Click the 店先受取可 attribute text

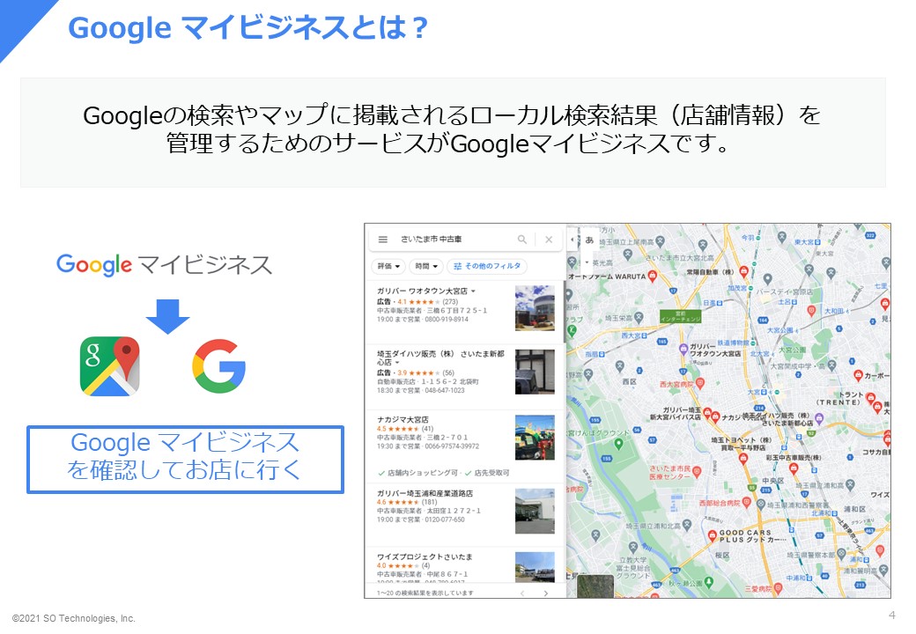(x=491, y=473)
